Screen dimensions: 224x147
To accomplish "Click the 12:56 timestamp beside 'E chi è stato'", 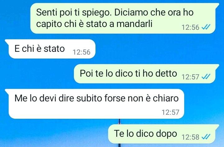I will [82, 52].
